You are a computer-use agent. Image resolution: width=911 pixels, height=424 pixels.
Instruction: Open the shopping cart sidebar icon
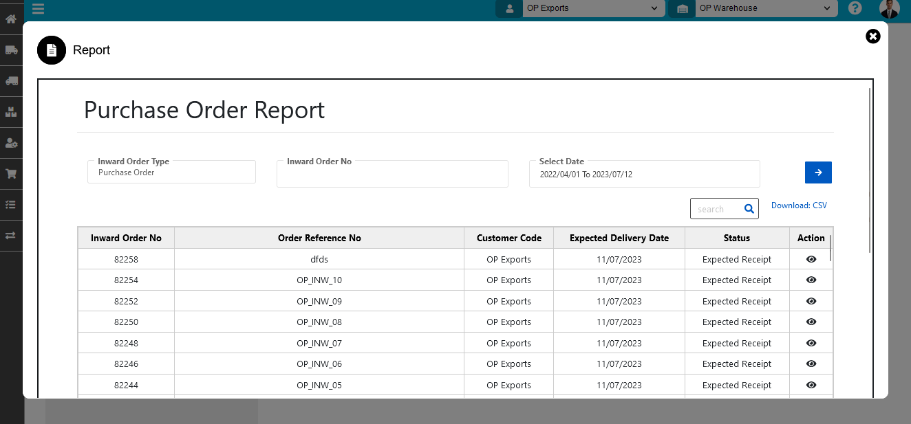click(11, 174)
